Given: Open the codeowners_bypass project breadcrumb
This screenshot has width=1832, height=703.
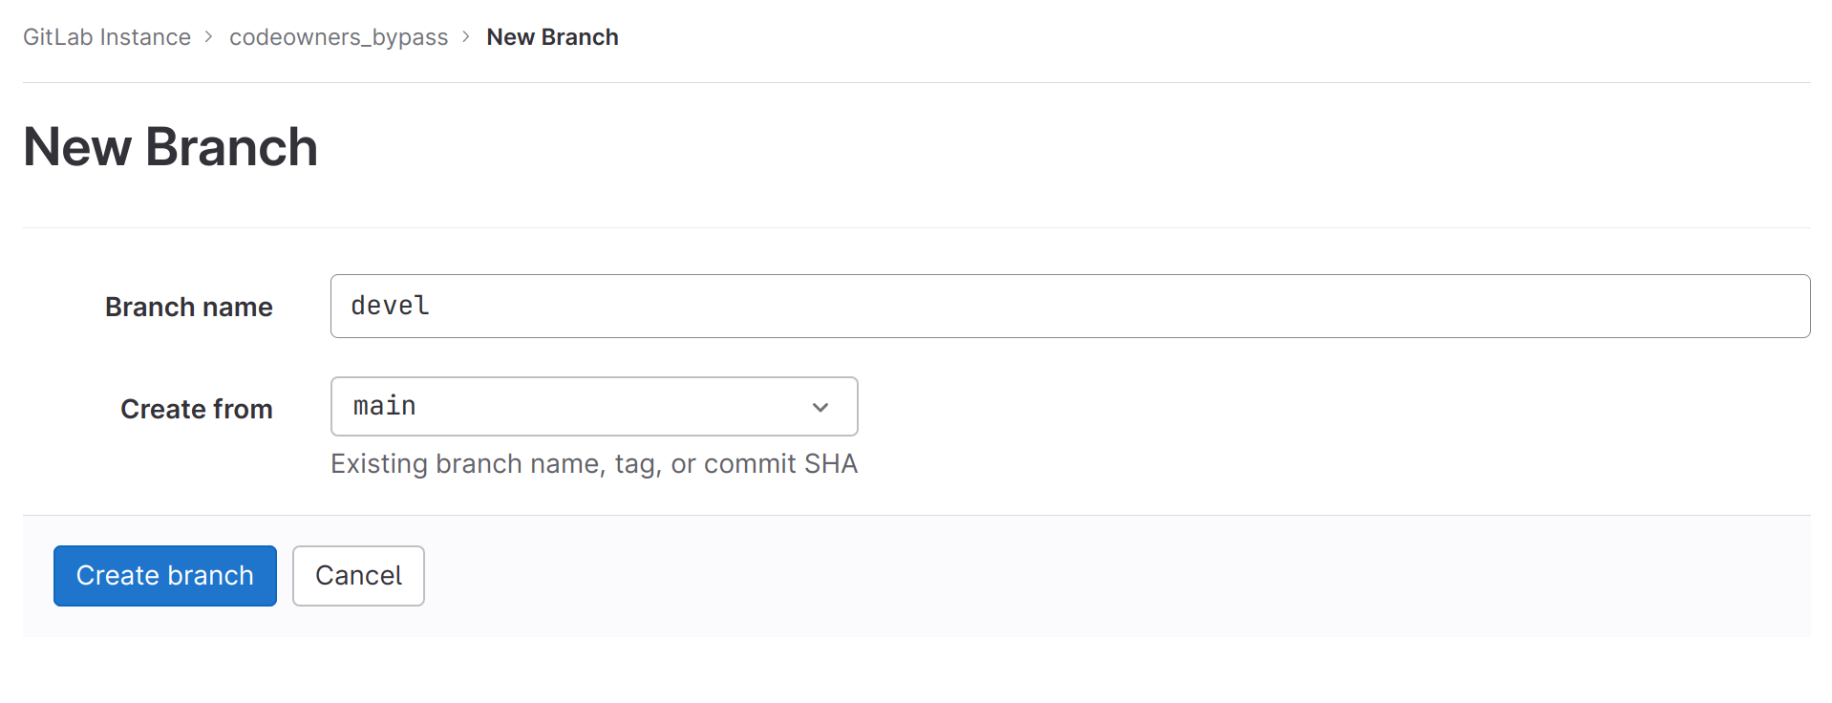Looking at the screenshot, I should point(338,37).
